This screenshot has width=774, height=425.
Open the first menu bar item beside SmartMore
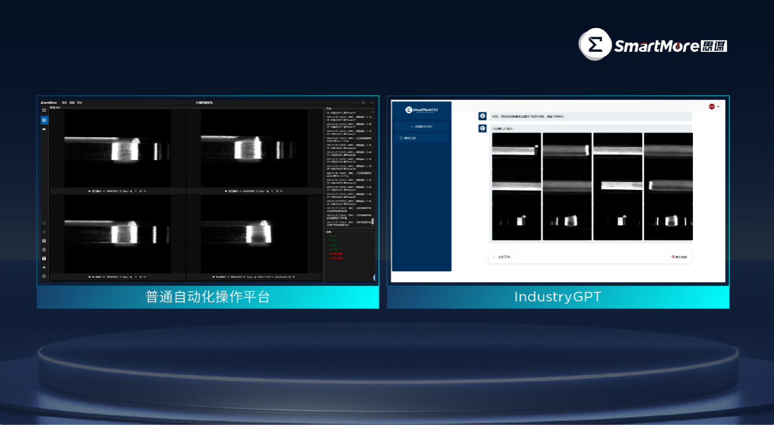tap(64, 103)
